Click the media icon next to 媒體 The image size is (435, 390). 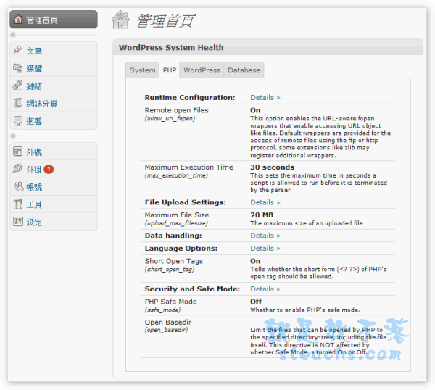point(17,68)
